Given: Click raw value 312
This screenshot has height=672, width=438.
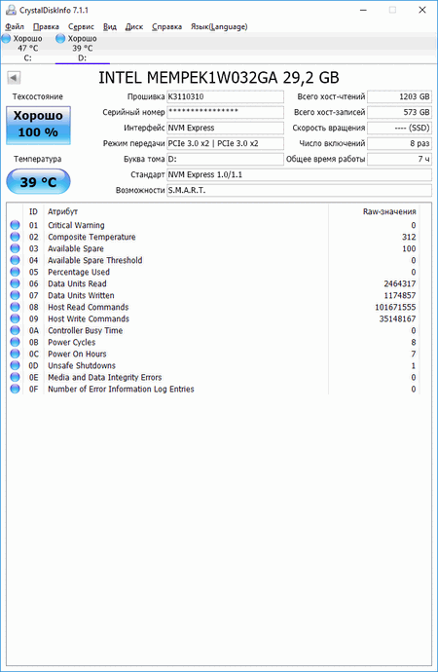Looking at the screenshot, I should tap(409, 237).
